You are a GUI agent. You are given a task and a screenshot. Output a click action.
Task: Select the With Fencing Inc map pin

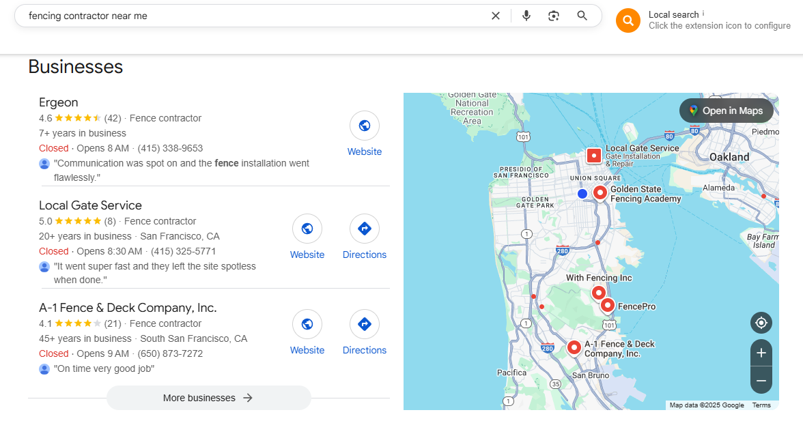coord(598,293)
